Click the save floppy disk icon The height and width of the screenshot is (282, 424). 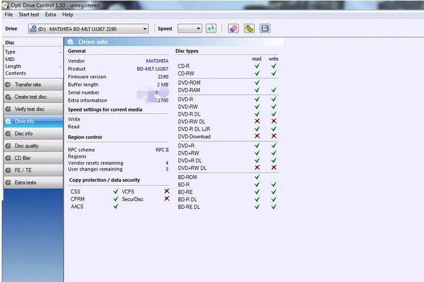pos(265,28)
